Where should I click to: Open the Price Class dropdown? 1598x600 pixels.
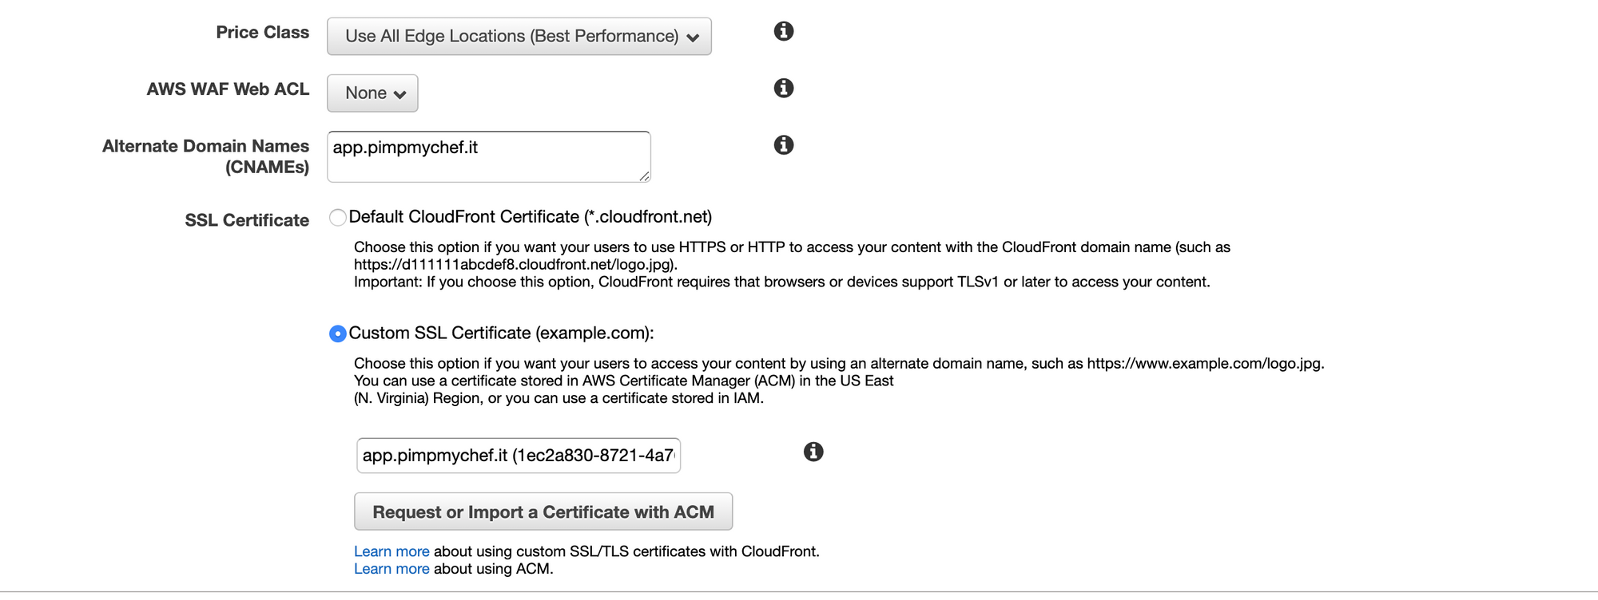(x=519, y=37)
